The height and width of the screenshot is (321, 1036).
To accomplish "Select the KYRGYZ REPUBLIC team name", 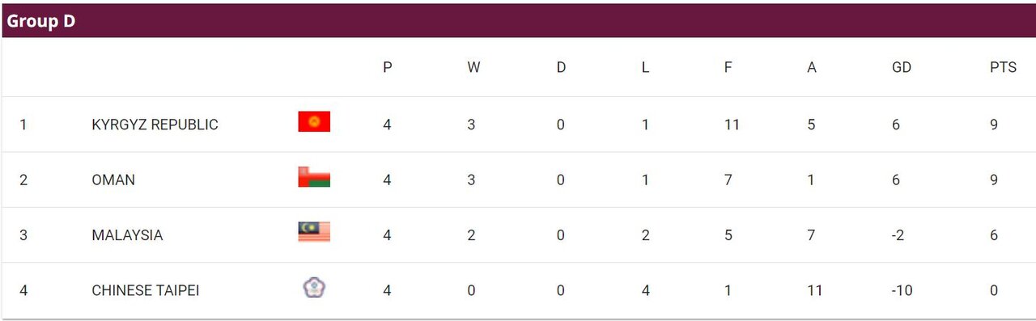I will coord(155,125).
